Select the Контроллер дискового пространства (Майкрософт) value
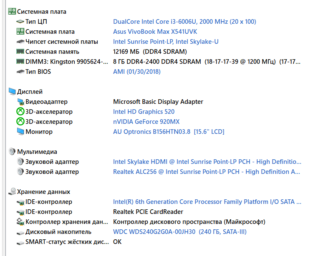 189,222
